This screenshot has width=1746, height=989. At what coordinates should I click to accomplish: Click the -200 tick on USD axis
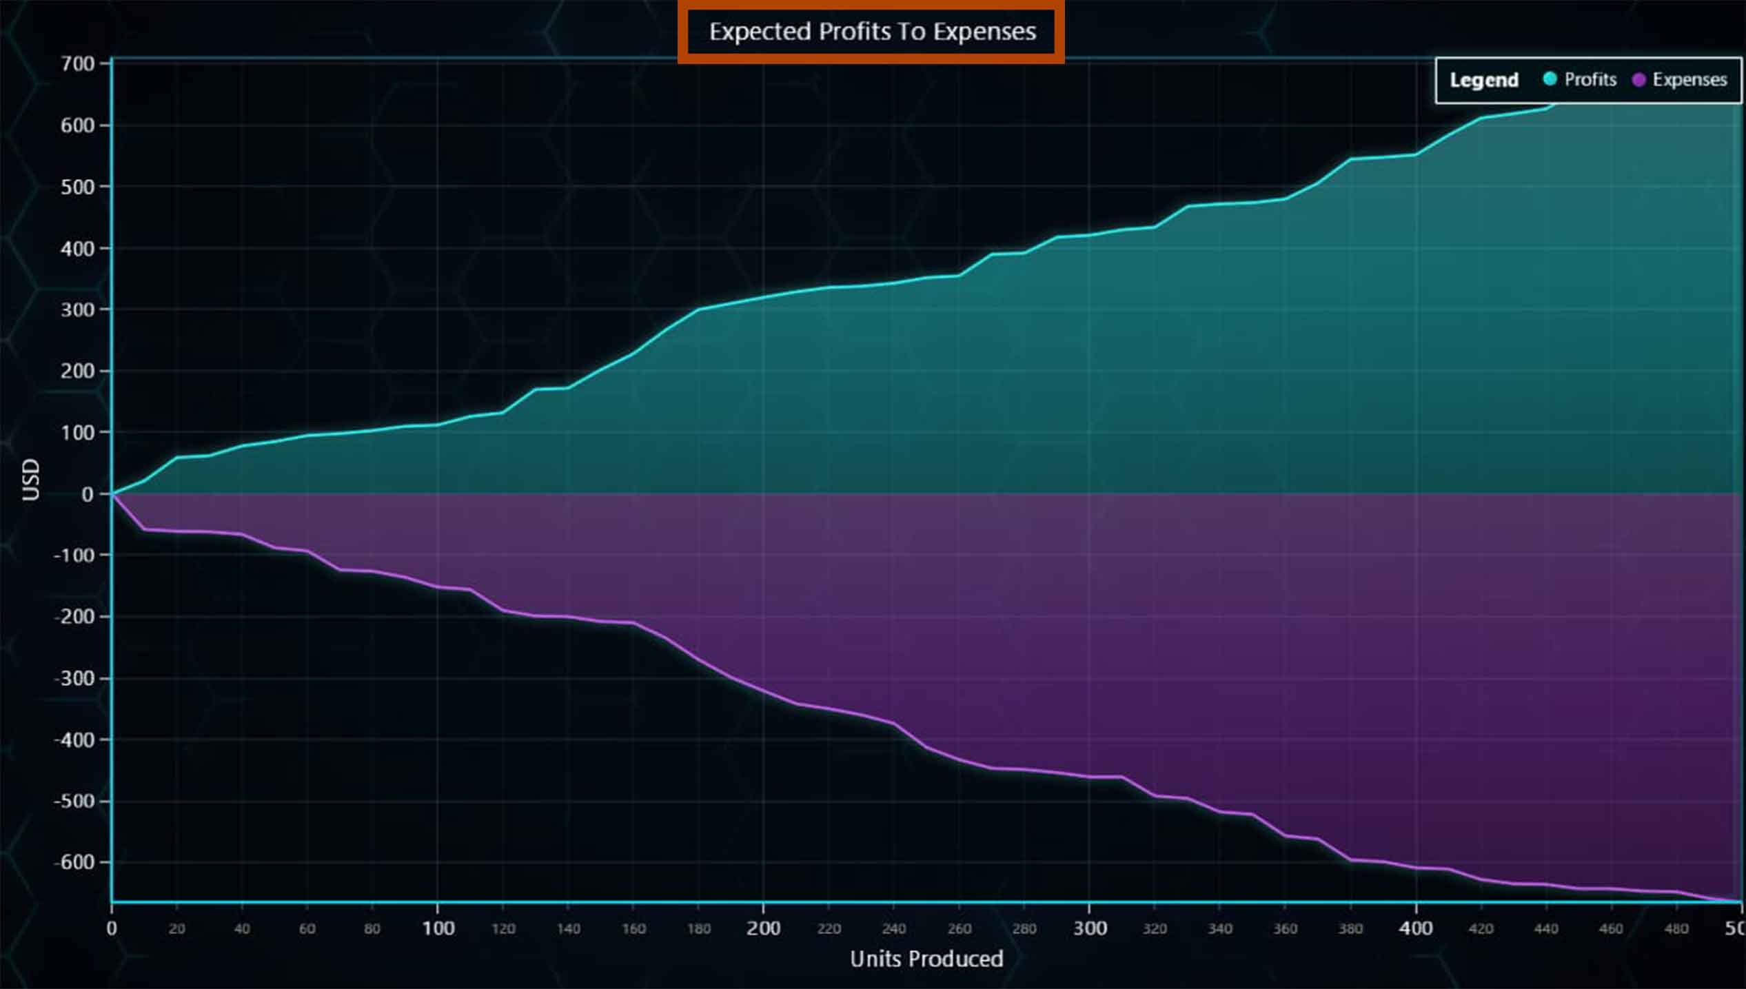(74, 616)
